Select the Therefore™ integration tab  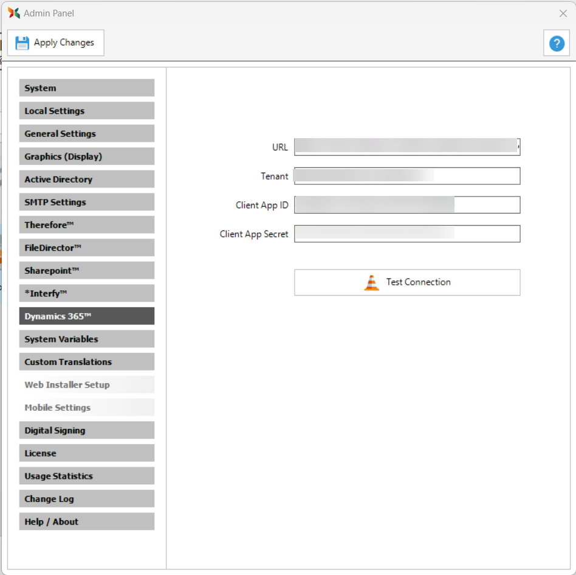(86, 225)
